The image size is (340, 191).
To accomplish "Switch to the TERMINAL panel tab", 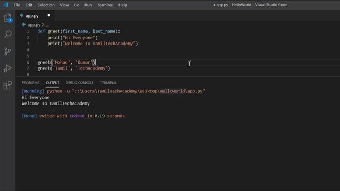I will tap(108, 83).
